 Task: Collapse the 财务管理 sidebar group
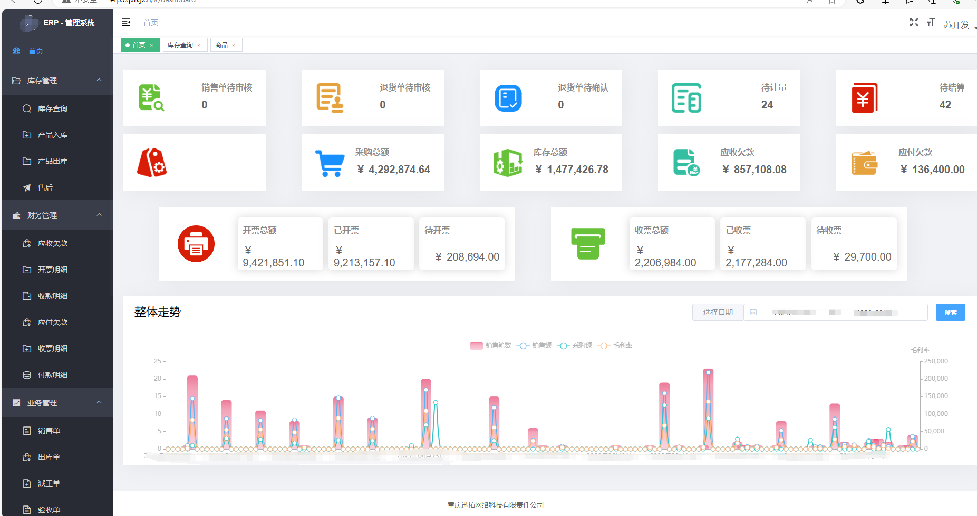tap(57, 215)
